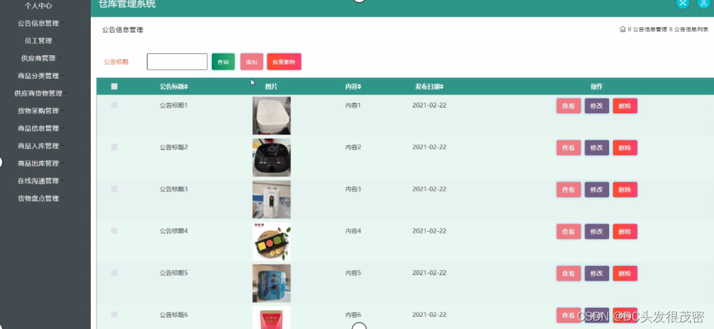The image size is (714, 329).
Task: View 公告标题1 with its 查看 button
Action: point(568,106)
